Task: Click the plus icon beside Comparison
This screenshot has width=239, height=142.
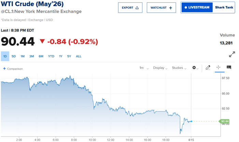Action: point(4,68)
